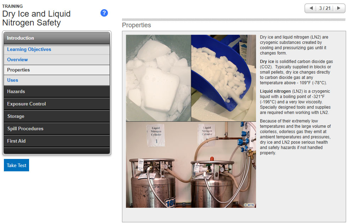
Task: Click the Properties section heading
Action: pos(137,25)
